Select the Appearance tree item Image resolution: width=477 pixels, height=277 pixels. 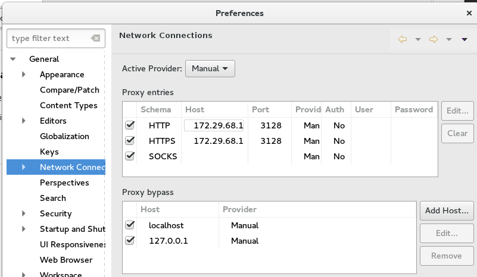click(62, 74)
